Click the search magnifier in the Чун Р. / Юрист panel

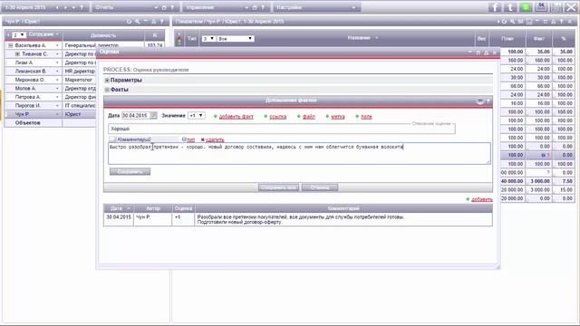[x=137, y=22]
